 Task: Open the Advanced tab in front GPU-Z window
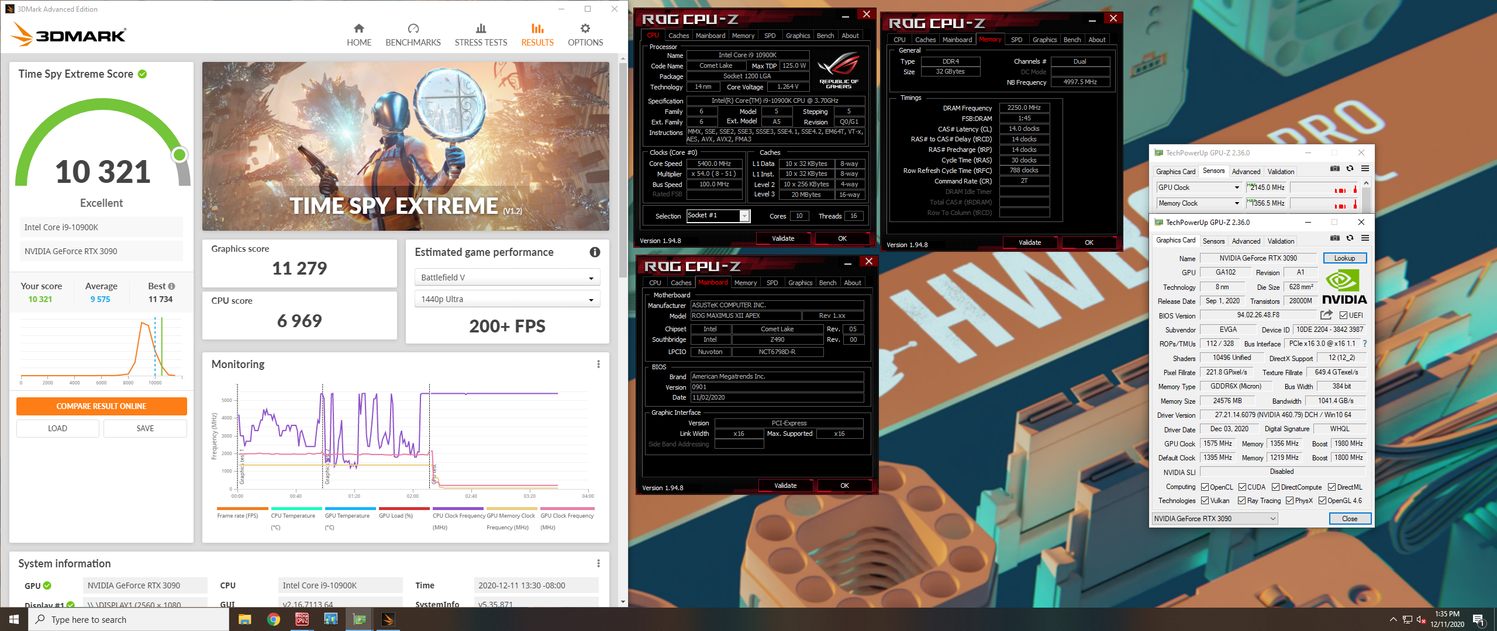1246,241
